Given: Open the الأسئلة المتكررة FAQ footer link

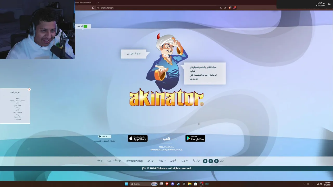Looking at the screenshot, I should (114, 161).
